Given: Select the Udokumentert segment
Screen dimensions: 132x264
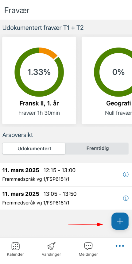Looking at the screenshot, I should pos(34,149).
